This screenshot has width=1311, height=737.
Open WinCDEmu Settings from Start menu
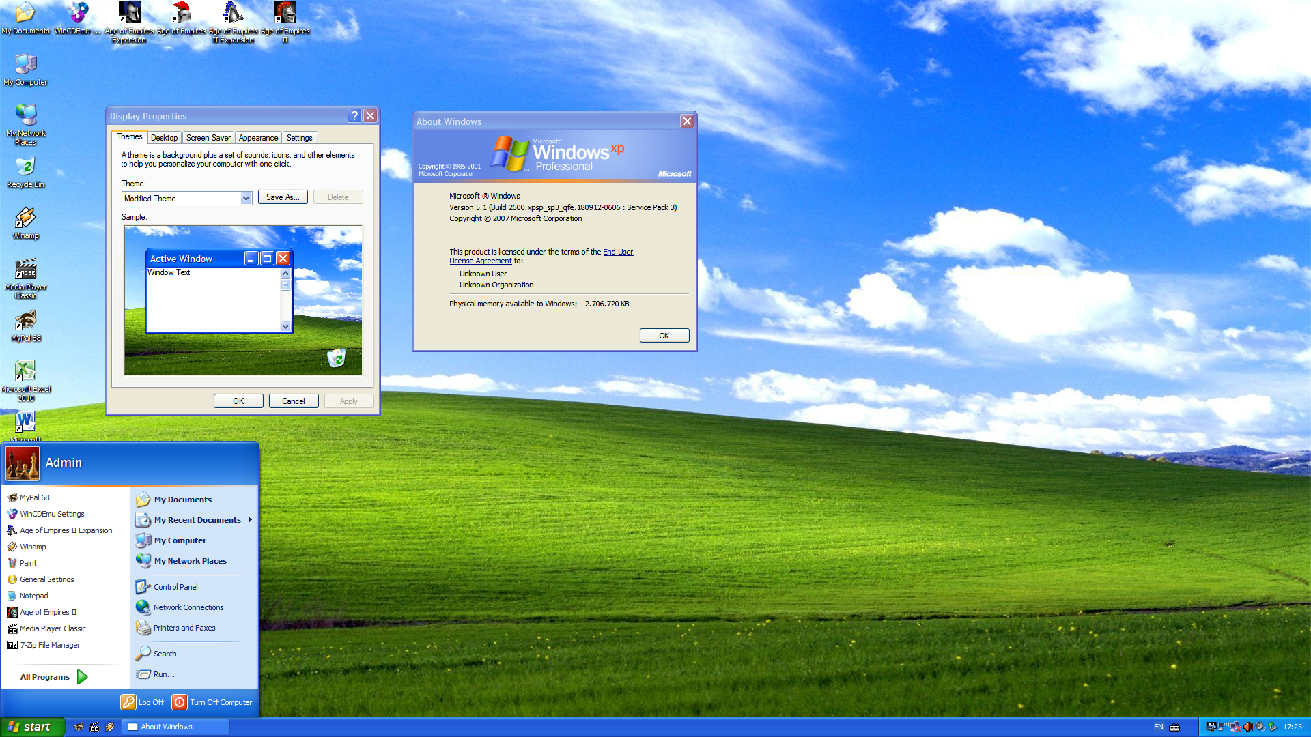click(52, 514)
